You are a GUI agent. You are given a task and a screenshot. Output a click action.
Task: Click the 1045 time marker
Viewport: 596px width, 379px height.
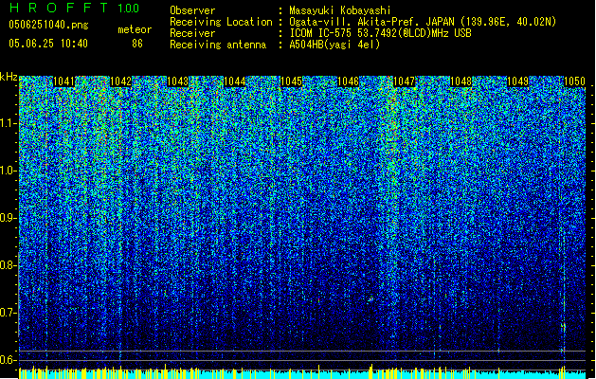291,81
